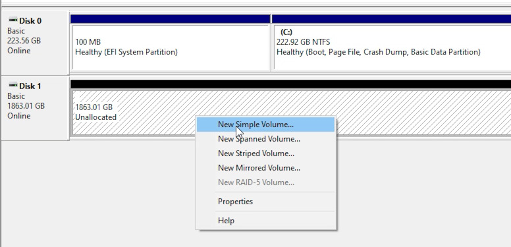Select the C: 222.92 GB NTFS partition

coord(392,47)
